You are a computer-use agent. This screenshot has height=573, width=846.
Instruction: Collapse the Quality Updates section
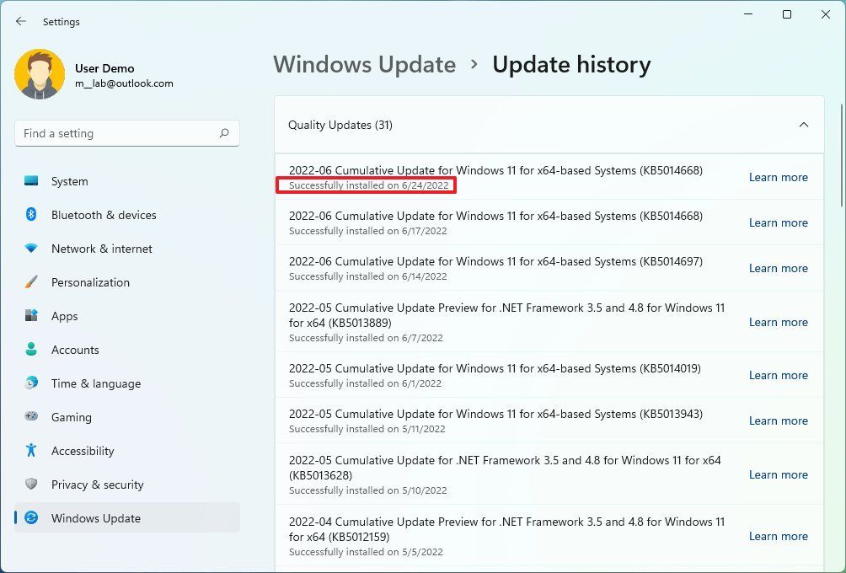pyautogui.click(x=803, y=124)
